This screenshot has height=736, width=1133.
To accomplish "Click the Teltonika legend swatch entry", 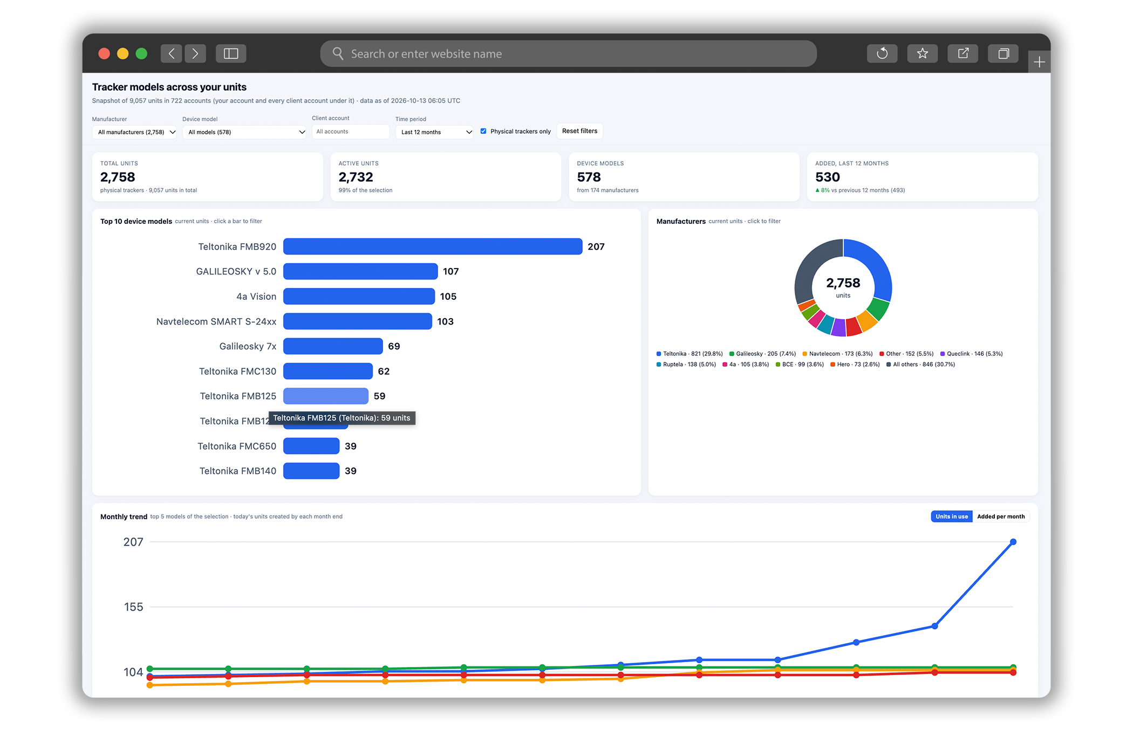I will [690, 354].
